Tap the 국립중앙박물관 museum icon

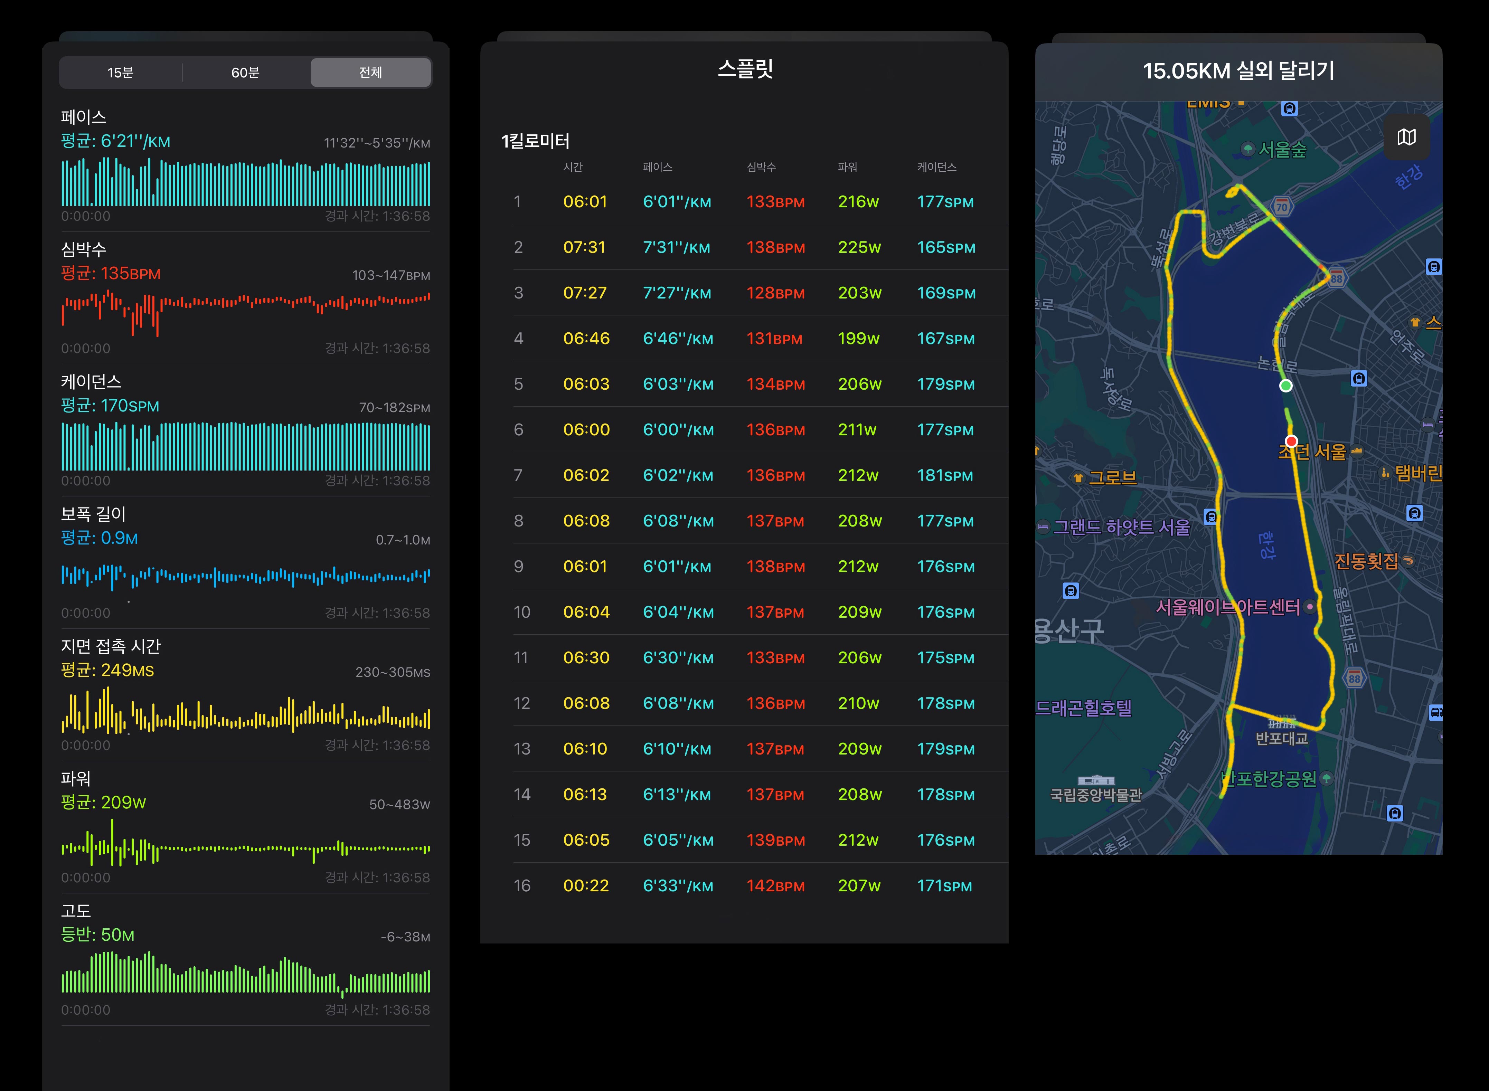(1096, 781)
